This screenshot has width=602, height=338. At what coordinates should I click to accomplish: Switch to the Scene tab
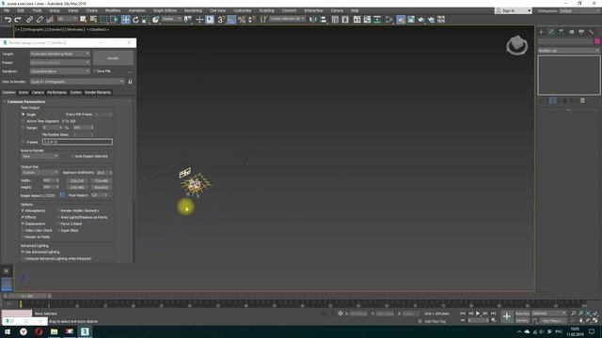point(24,93)
